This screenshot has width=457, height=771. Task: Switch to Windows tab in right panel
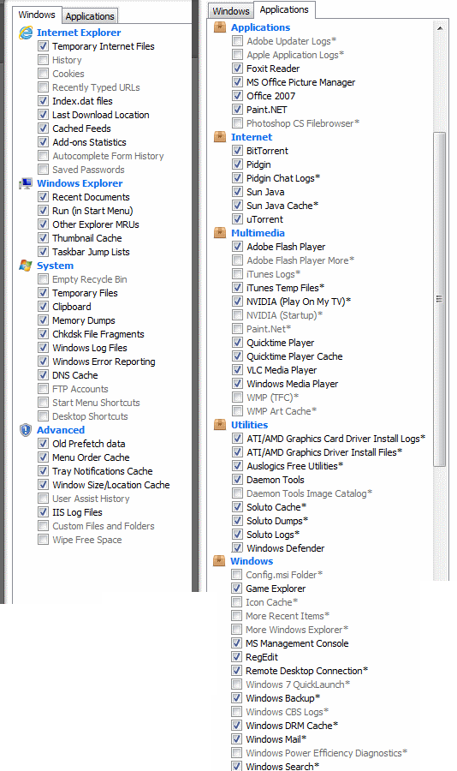(231, 11)
